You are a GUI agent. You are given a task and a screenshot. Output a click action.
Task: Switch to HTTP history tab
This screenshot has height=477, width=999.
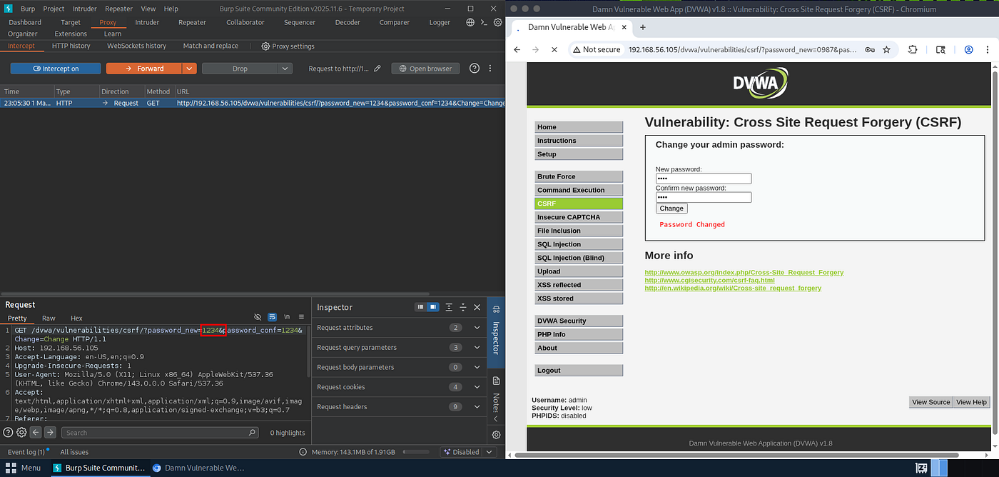coord(71,46)
